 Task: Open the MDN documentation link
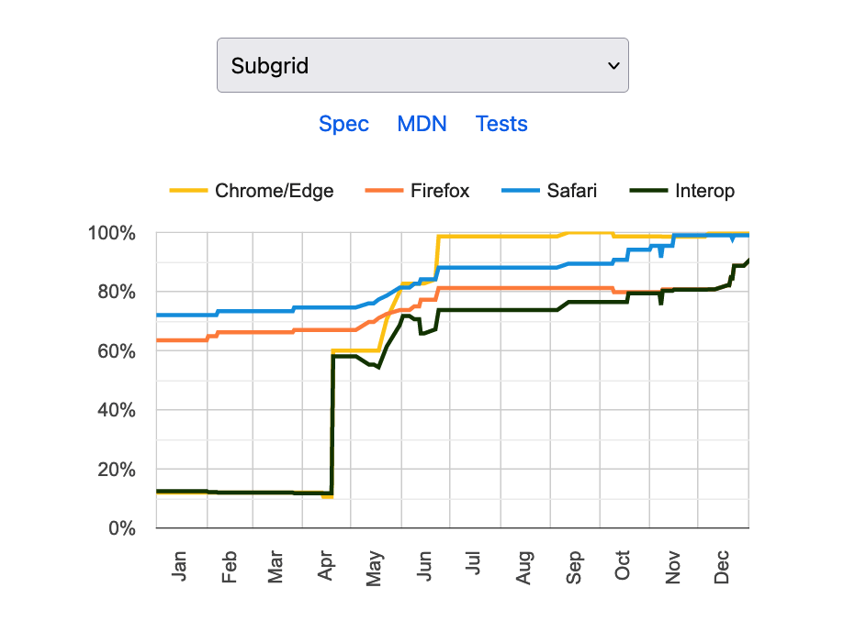tap(422, 124)
